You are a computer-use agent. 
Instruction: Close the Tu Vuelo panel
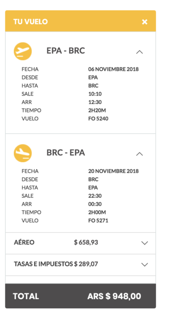[x=145, y=22]
